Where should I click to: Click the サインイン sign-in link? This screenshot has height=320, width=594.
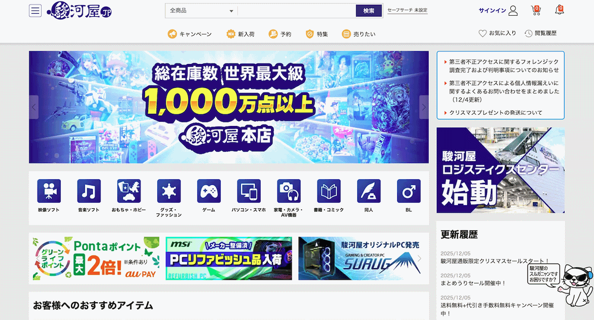coord(492,10)
